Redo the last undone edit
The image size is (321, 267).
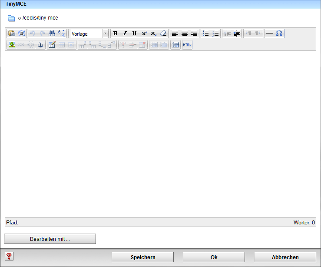pos(43,33)
